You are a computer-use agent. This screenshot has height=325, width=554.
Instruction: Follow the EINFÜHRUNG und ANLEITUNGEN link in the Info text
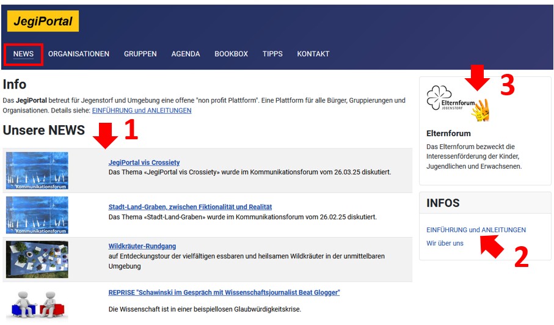(x=142, y=111)
